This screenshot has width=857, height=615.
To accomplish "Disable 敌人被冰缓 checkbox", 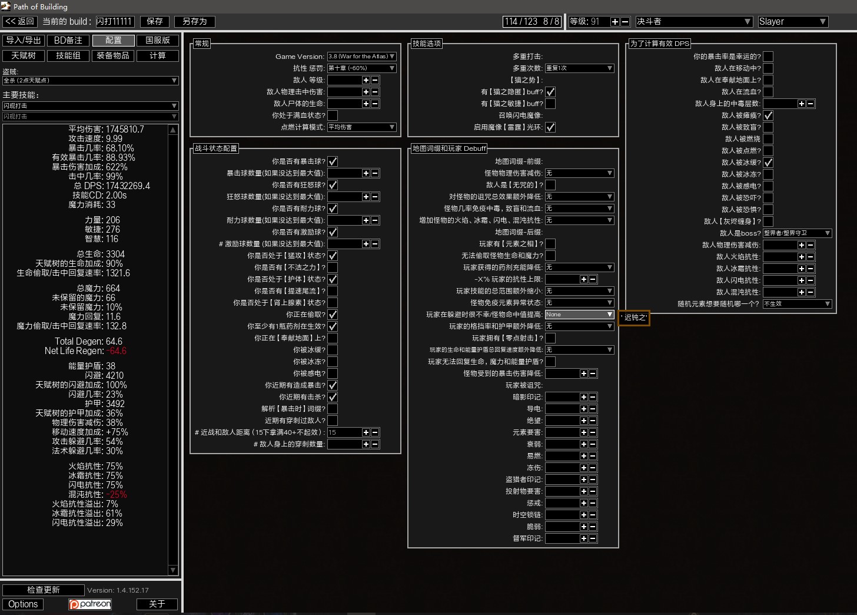I will tap(768, 163).
